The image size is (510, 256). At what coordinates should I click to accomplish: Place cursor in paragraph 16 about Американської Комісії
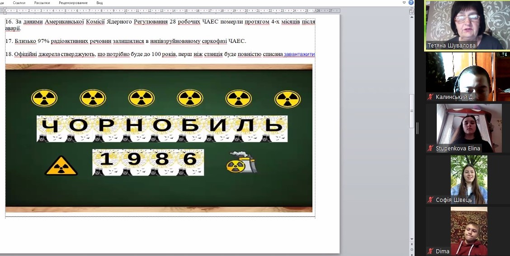coord(160,25)
